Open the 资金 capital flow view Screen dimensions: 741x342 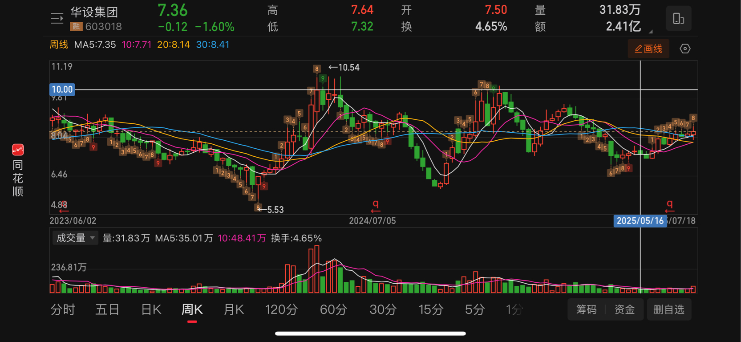coord(625,309)
